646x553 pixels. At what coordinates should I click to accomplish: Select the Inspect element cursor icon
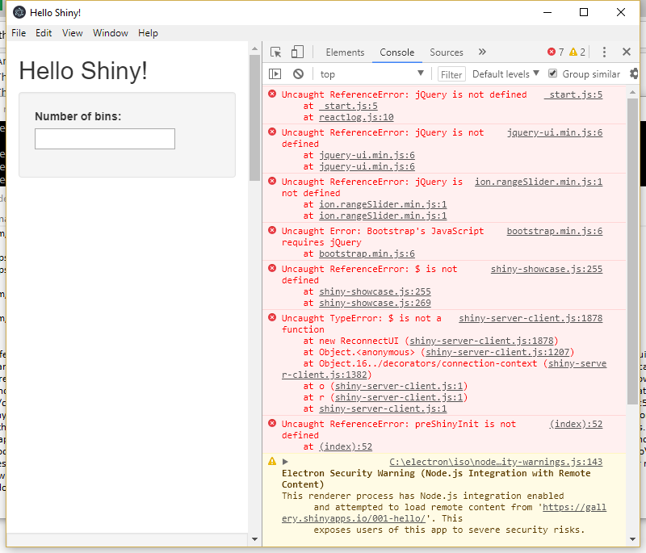click(275, 51)
